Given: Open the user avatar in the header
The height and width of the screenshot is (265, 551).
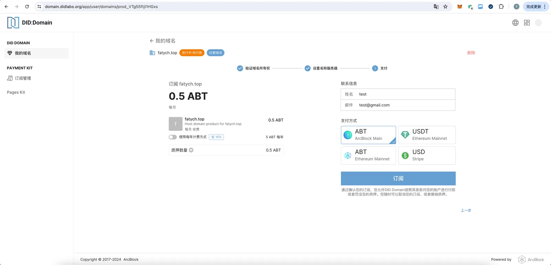Looking at the screenshot, I should (x=539, y=23).
